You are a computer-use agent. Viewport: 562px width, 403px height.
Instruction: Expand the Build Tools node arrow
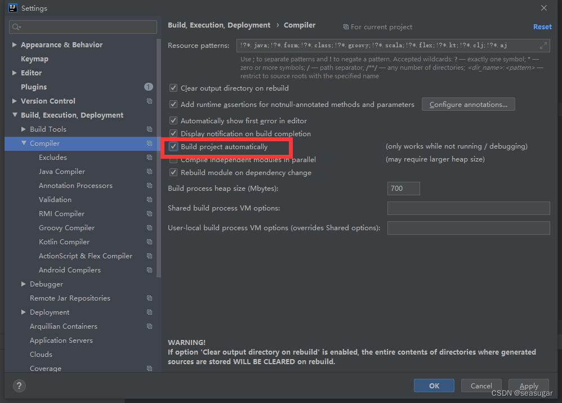tap(23, 129)
